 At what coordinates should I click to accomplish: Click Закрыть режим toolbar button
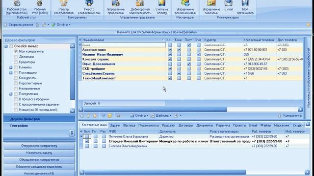pos(19,25)
